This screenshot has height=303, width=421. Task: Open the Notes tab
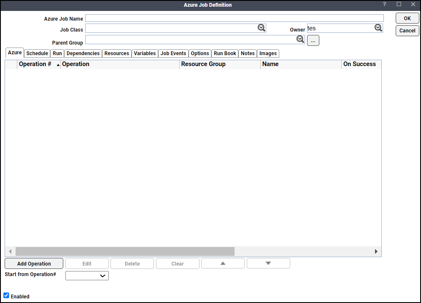click(248, 53)
